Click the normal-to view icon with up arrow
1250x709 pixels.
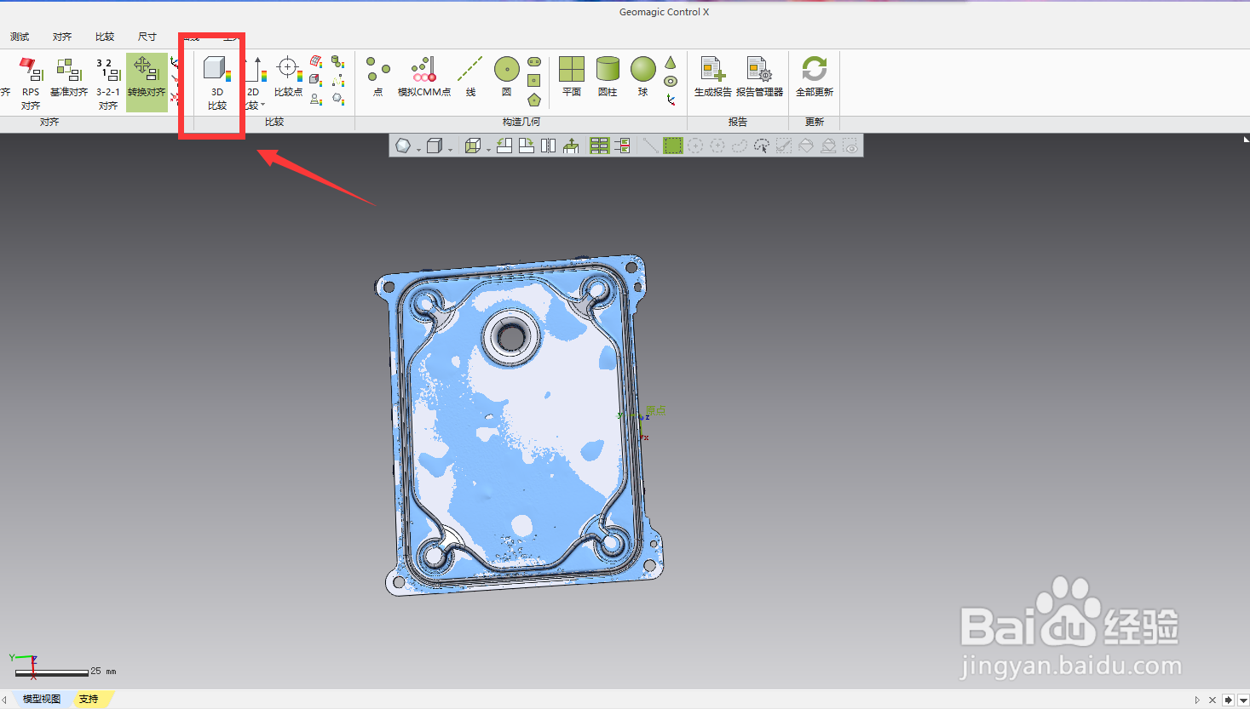pyautogui.click(x=571, y=146)
